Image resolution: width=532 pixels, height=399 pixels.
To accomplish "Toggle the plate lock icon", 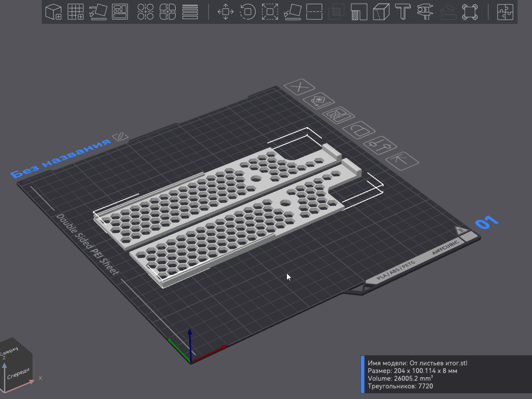I will click(359, 129).
